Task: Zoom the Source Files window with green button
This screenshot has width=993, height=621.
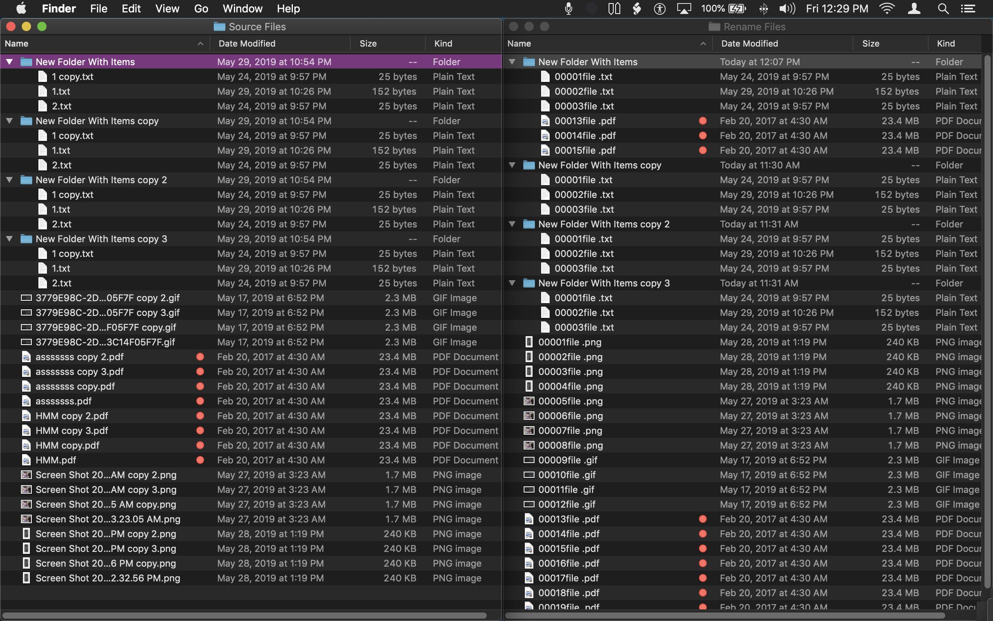Action: click(x=42, y=27)
